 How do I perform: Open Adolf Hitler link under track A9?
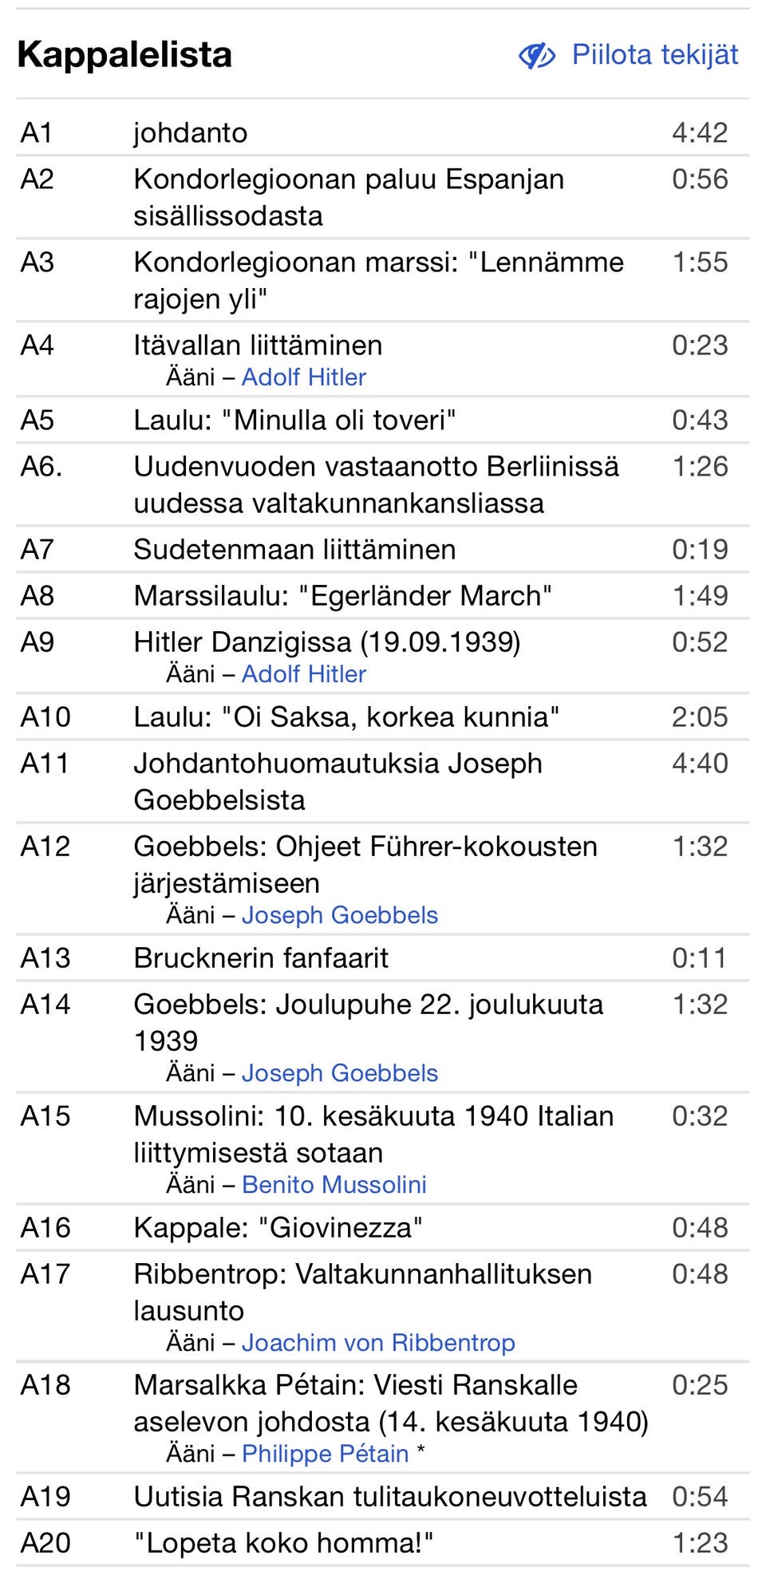click(x=303, y=674)
